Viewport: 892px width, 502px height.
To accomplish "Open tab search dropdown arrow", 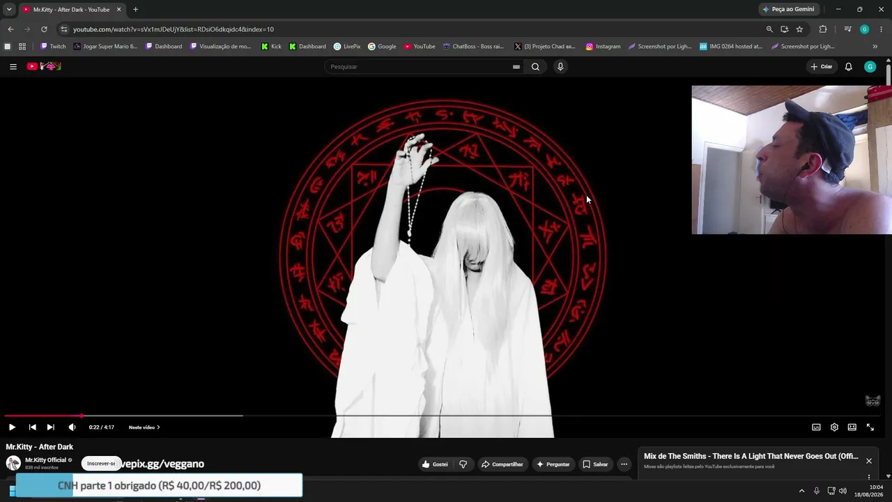I will pyautogui.click(x=9, y=9).
